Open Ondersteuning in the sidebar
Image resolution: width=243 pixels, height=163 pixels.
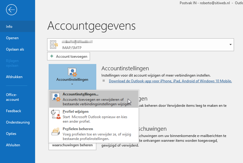[17, 122]
